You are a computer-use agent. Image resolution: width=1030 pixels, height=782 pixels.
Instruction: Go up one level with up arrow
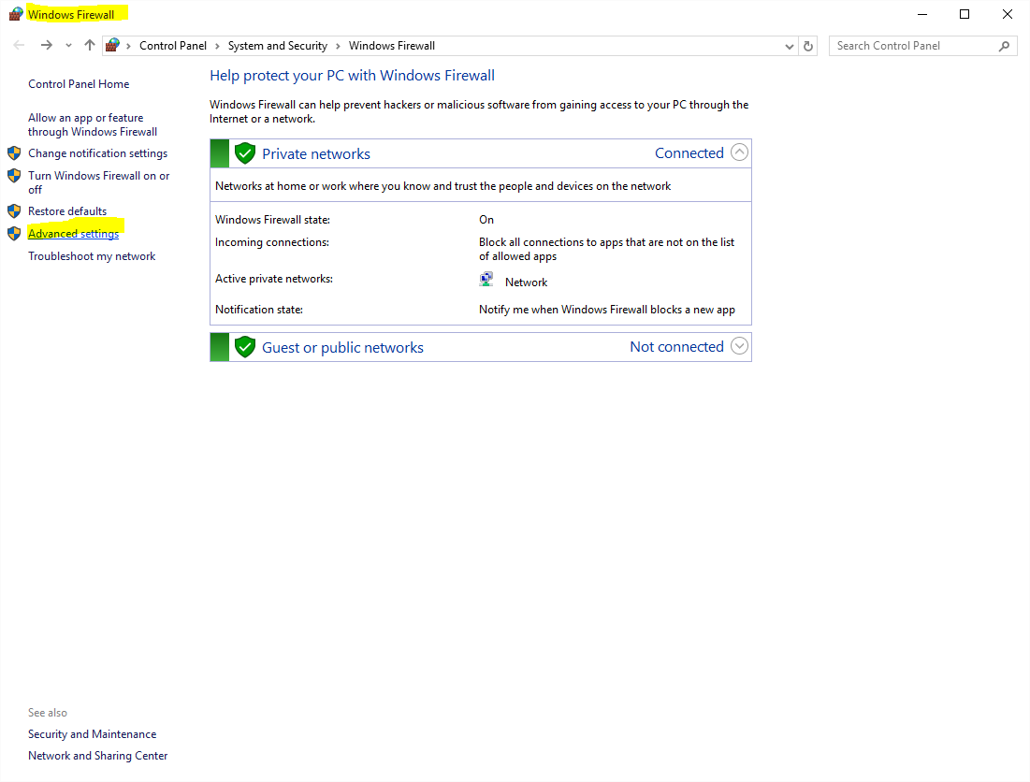tap(89, 45)
